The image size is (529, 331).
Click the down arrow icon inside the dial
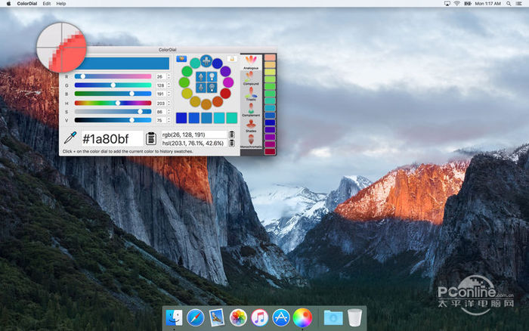[x=201, y=88]
